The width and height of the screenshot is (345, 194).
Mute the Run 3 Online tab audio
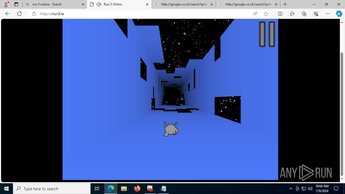[99, 4]
